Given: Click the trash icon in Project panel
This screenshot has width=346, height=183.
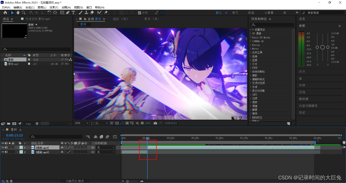Looking at the screenshot, I should [37, 123].
